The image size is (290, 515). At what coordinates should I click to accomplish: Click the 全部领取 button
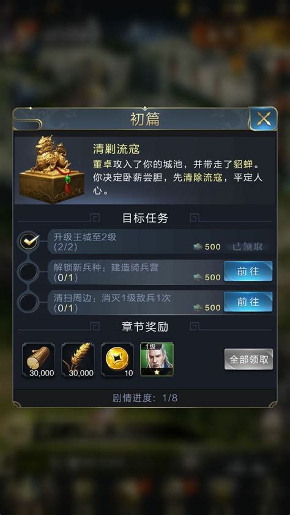coord(248,359)
